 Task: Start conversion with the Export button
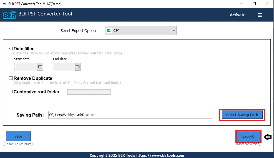(248, 136)
